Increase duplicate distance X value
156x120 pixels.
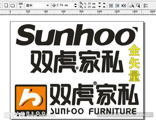(104, 3)
